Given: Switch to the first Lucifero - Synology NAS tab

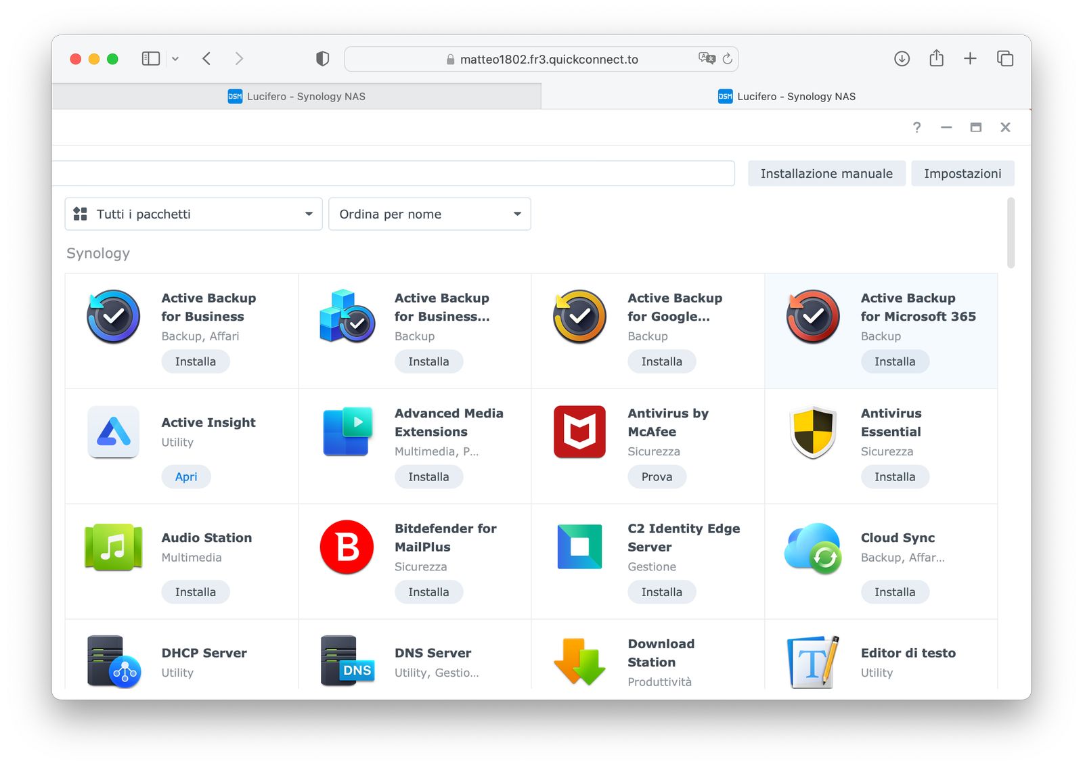Looking at the screenshot, I should (x=296, y=96).
